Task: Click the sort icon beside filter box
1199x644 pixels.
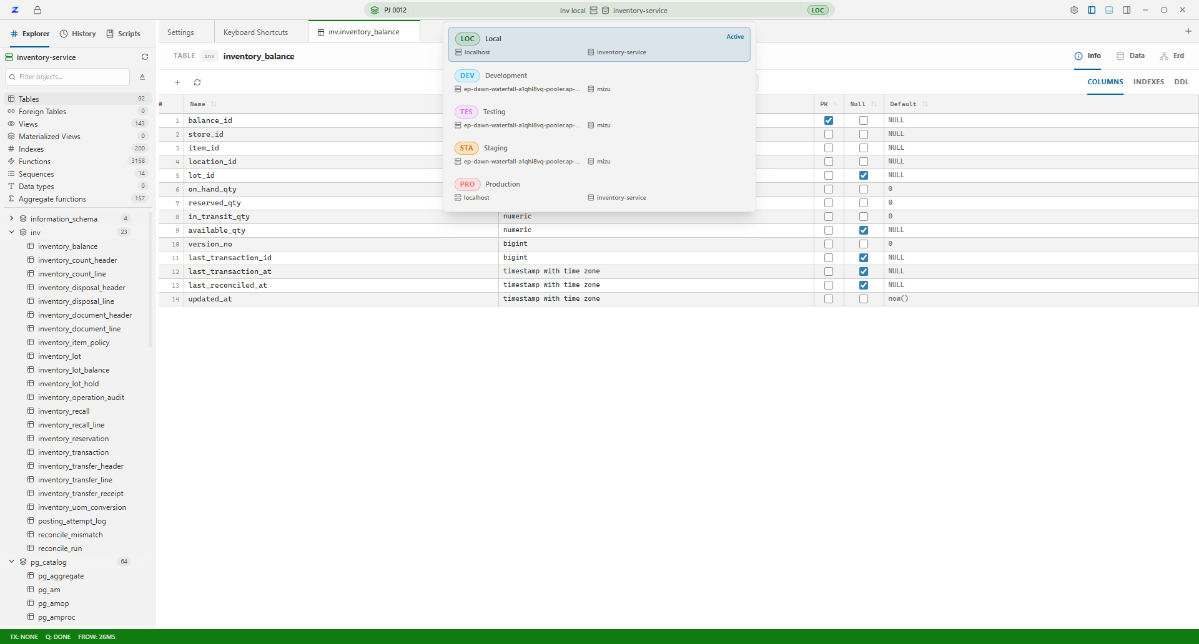Action: click(142, 77)
